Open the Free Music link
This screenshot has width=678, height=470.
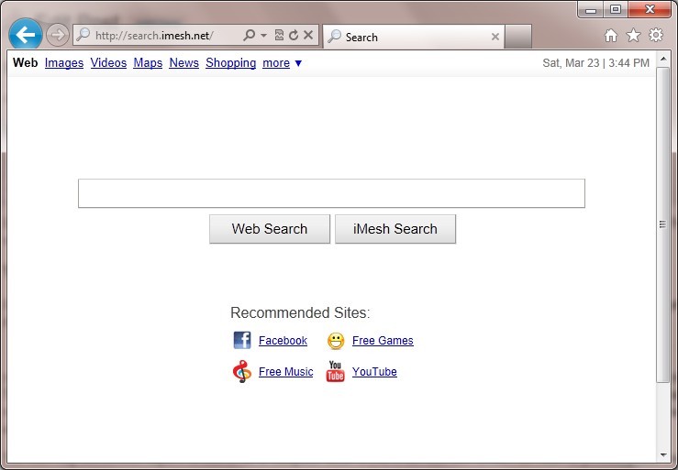click(x=286, y=371)
